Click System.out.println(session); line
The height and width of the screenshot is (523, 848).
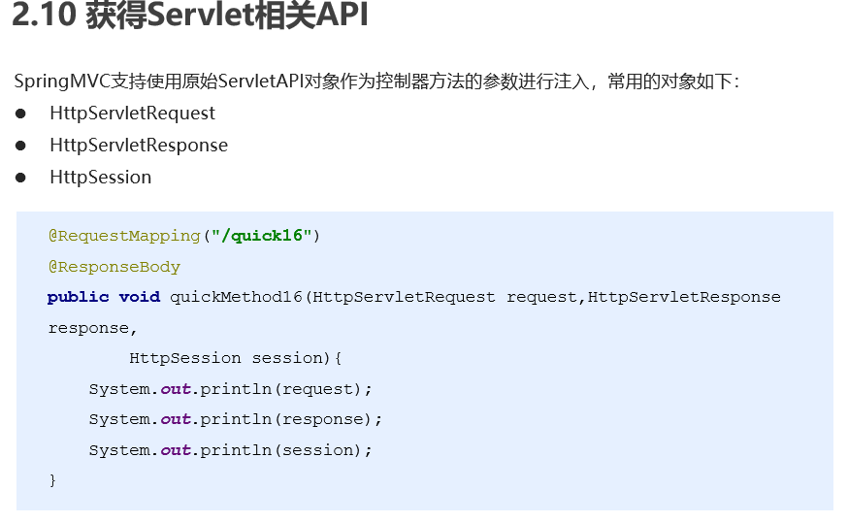(x=231, y=450)
